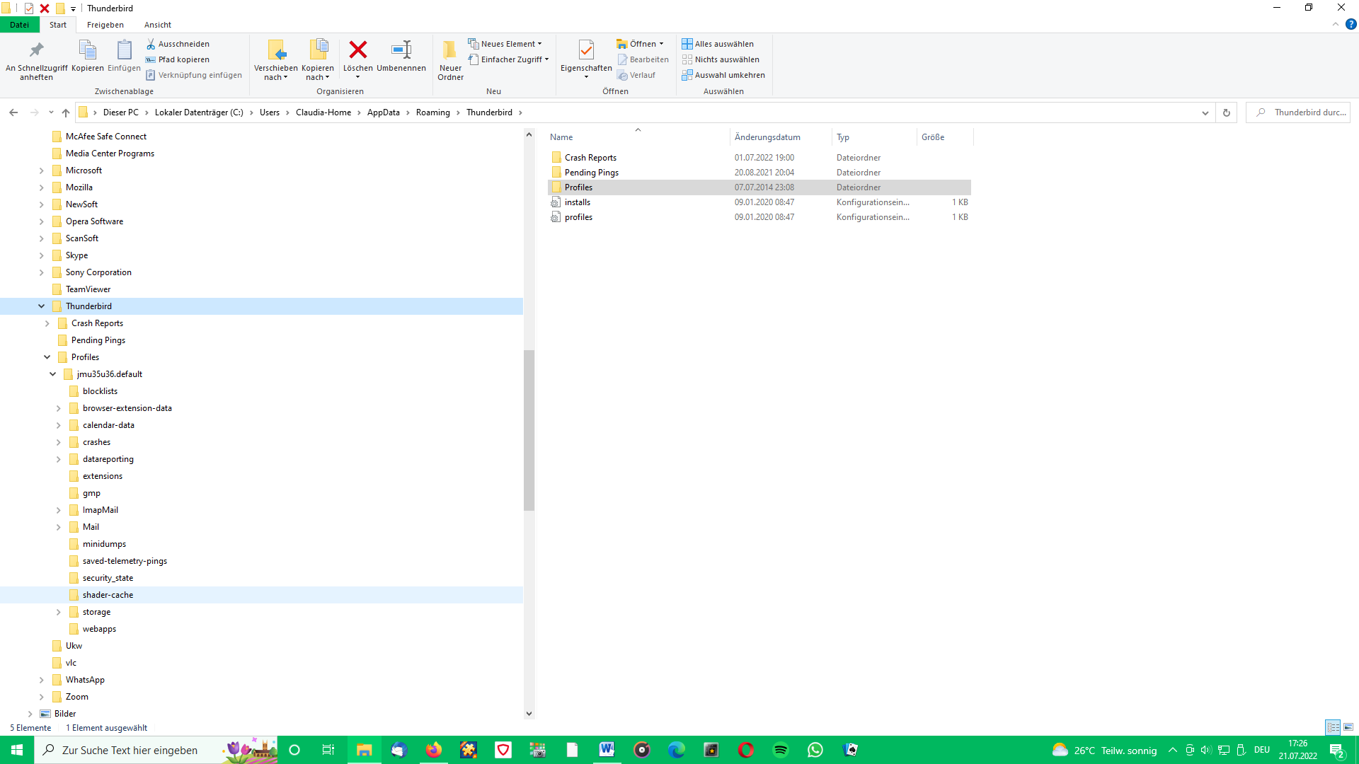Screen dimensions: 1359x764
Task: Open the Ansicht ribbon tab
Action: pyautogui.click(x=157, y=25)
